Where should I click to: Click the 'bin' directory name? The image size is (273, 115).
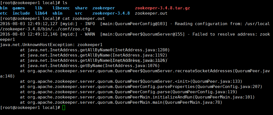point(4,8)
